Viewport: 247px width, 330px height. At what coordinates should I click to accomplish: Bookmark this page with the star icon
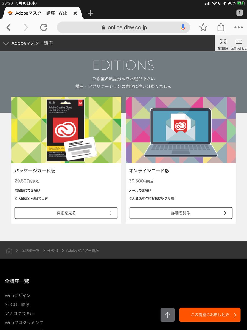[203, 27]
